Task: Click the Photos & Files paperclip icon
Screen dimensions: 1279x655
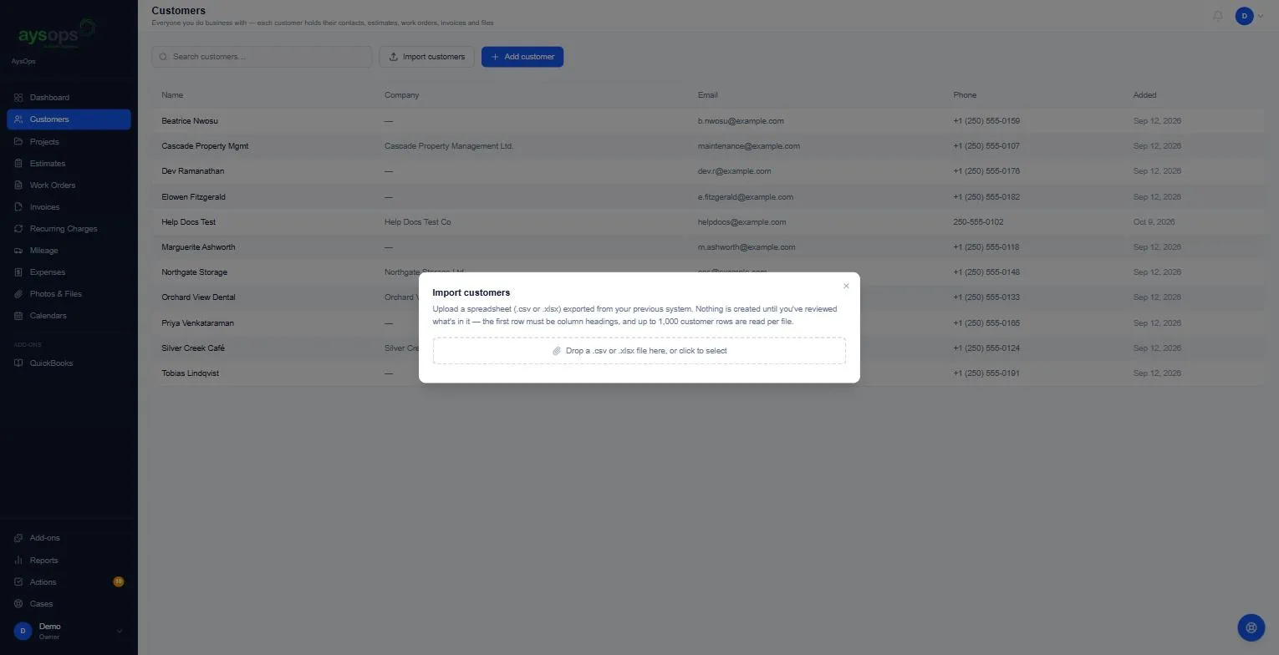Action: (18, 294)
